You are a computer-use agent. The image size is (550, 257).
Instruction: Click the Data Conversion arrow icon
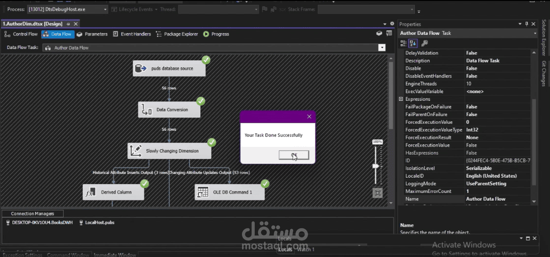tap(146, 110)
